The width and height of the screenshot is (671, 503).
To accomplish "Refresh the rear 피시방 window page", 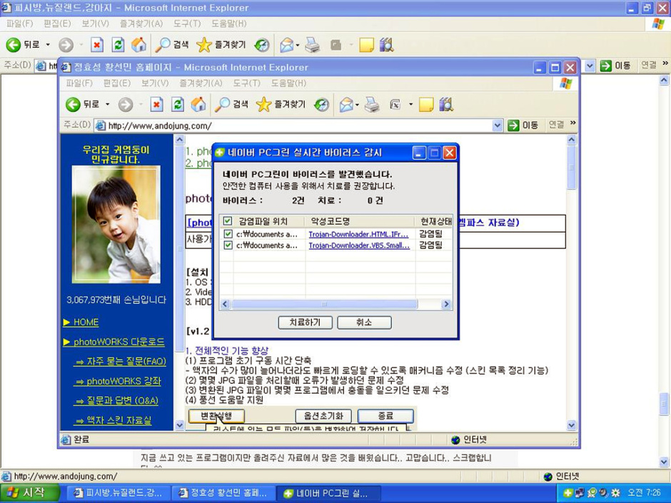I will coord(118,44).
